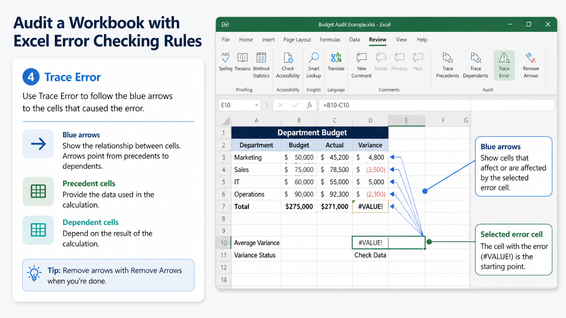Screen dimensions: 566x318
Task: Add a New Comment
Action: 362,65
